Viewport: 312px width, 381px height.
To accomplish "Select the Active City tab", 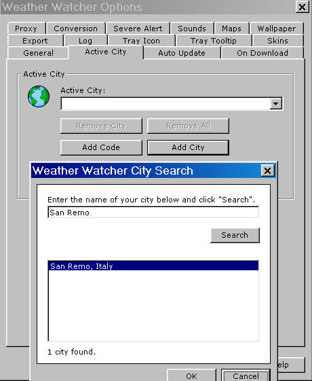I will pyautogui.click(x=106, y=52).
